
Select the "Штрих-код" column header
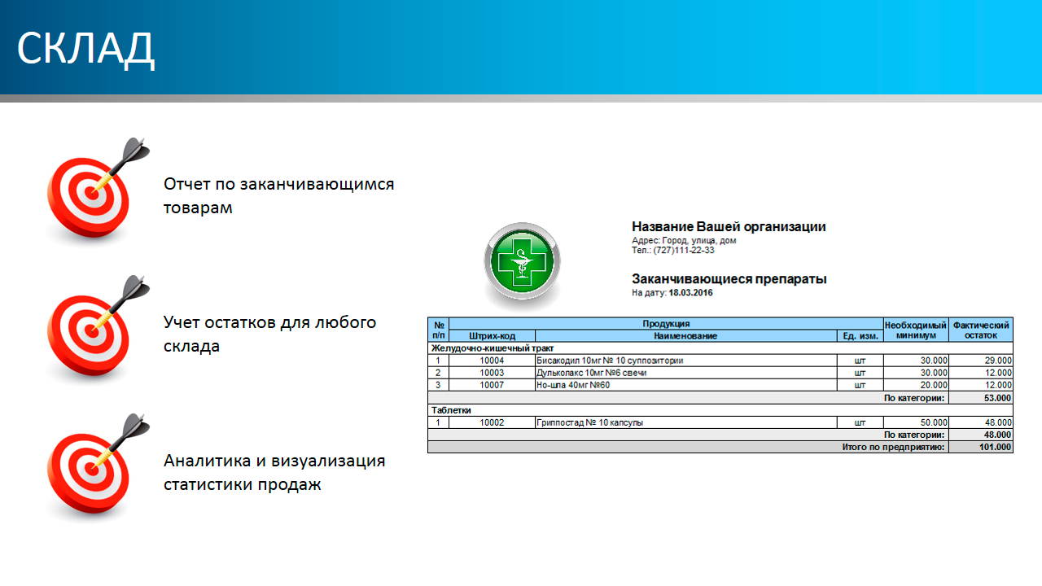tap(492, 336)
